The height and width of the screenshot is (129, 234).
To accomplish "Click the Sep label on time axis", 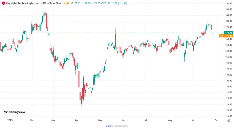I will 193,120.
